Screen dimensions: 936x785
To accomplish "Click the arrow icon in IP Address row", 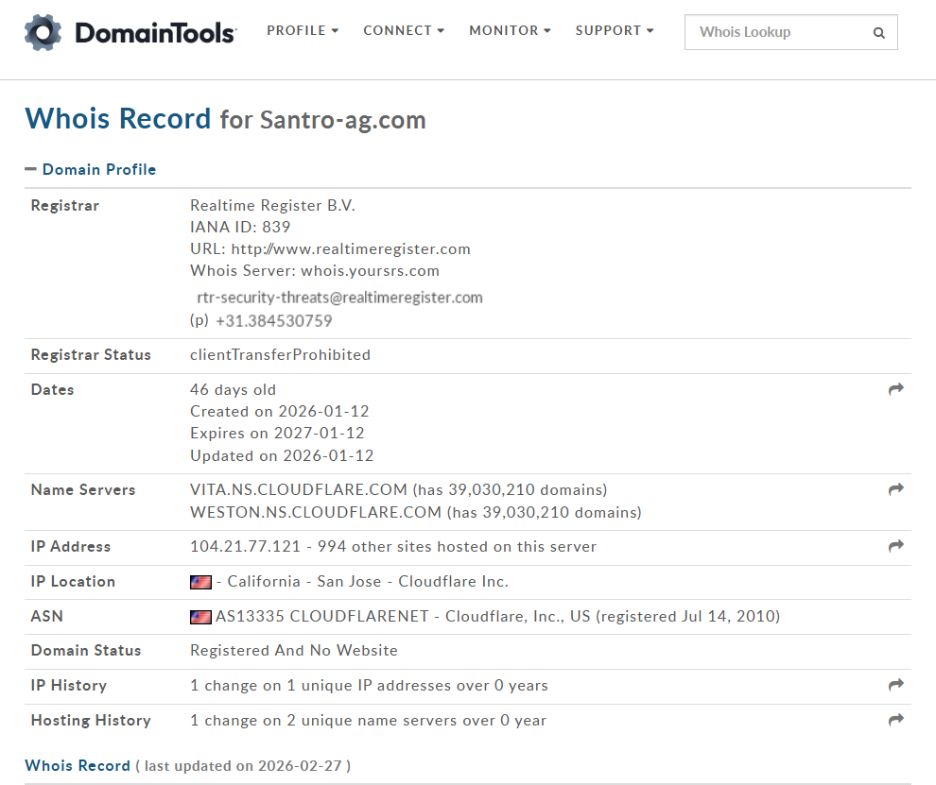I will [896, 546].
